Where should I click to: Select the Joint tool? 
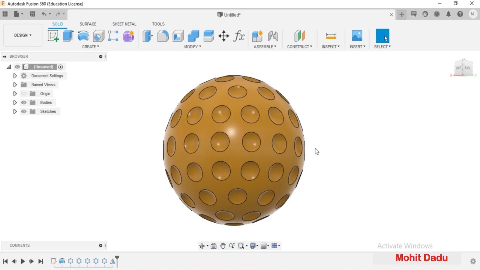tap(273, 36)
